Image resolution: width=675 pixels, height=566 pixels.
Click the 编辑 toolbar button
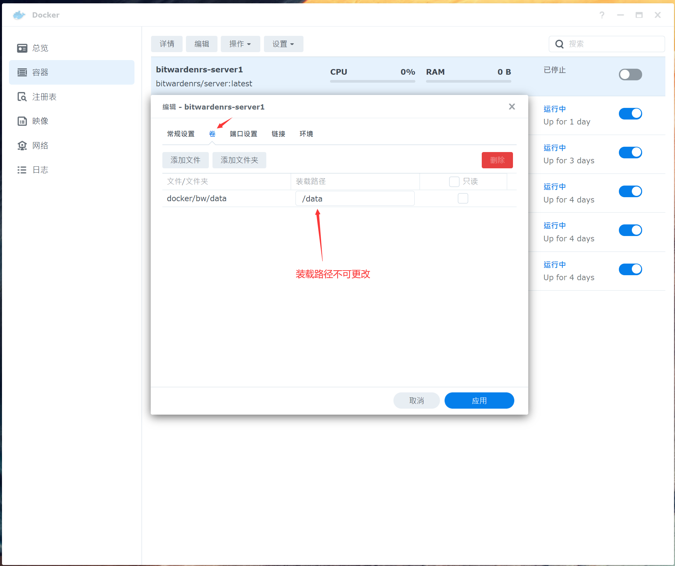click(202, 44)
